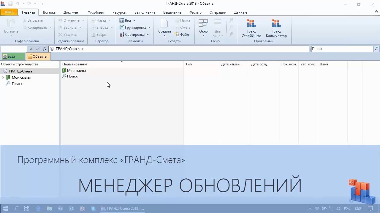This screenshot has width=380, height=213.
Task: Switch to the Операции ribbon tab
Action: [x=218, y=12]
